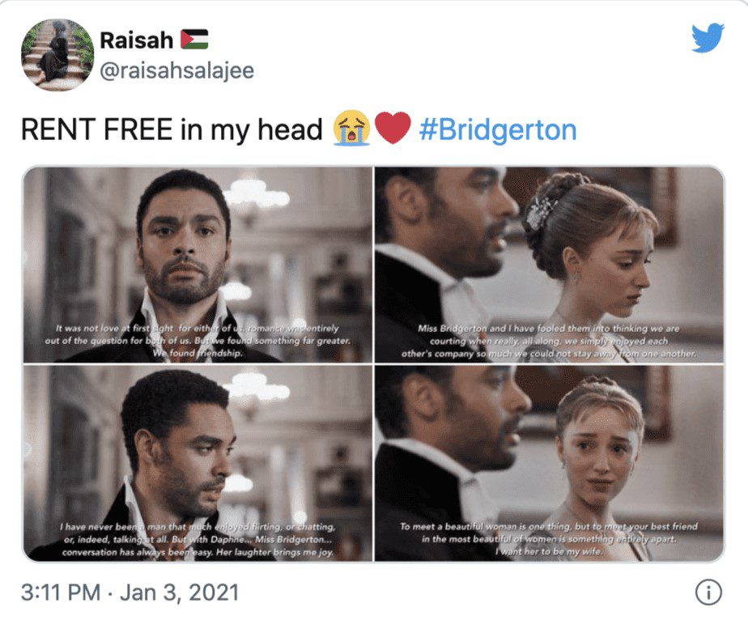Image resolution: width=748 pixels, height=620 pixels.
Task: Click the crying face emoji
Action: [352, 128]
